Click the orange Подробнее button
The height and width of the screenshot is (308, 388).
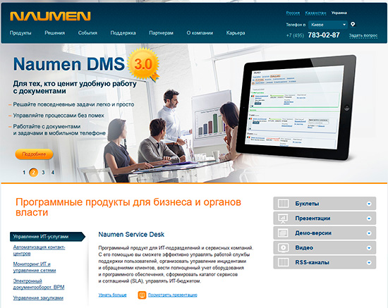point(34,154)
